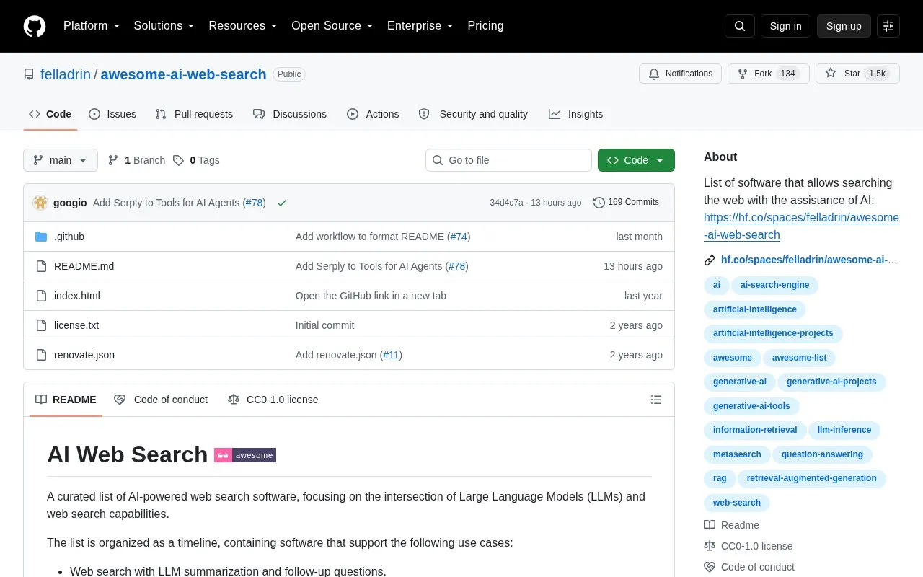923x577 pixels.
Task: Open the Discussions tab
Action: coord(290,114)
